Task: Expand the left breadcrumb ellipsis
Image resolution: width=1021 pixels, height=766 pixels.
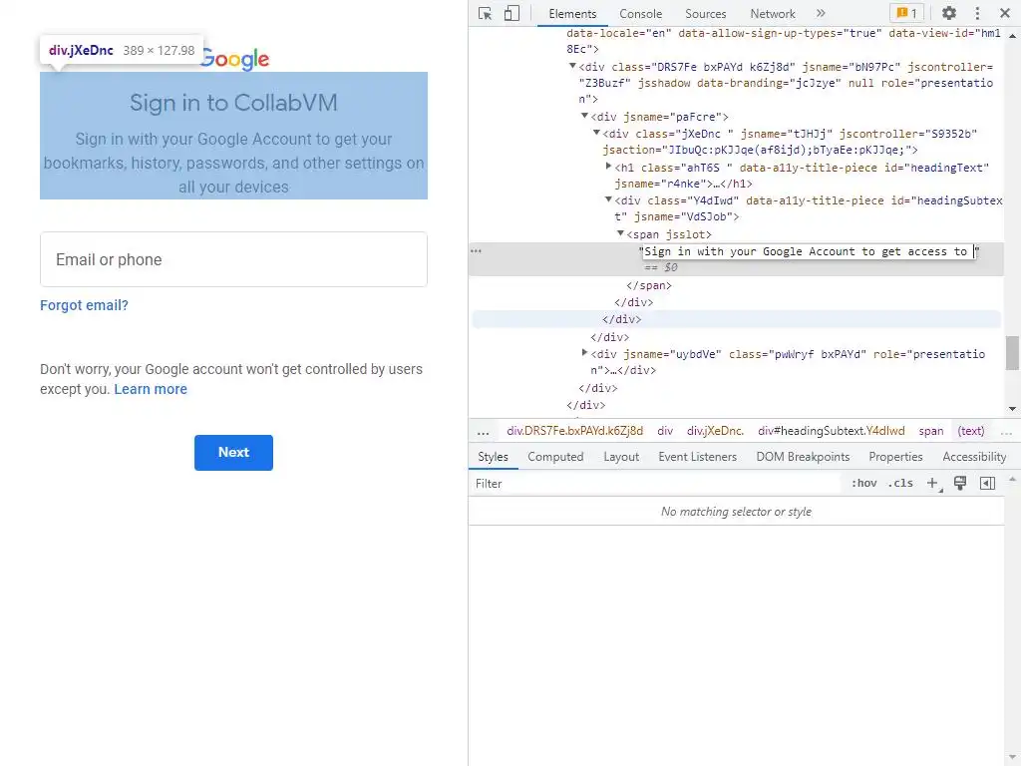Action: coord(484,431)
